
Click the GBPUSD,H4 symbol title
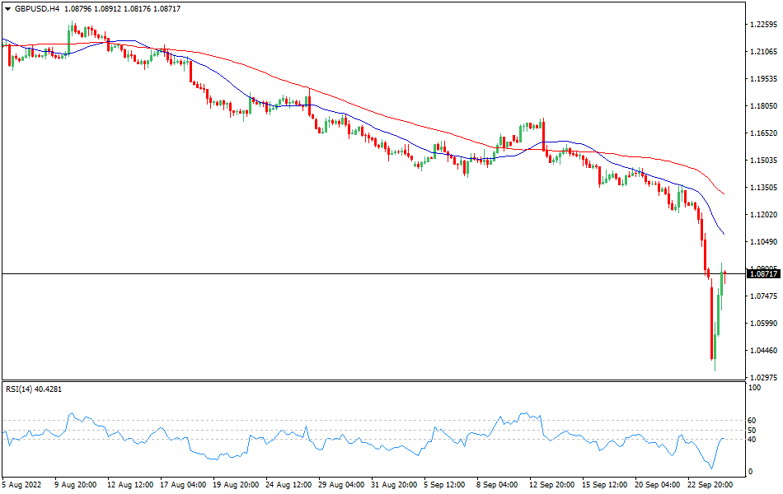click(x=36, y=8)
